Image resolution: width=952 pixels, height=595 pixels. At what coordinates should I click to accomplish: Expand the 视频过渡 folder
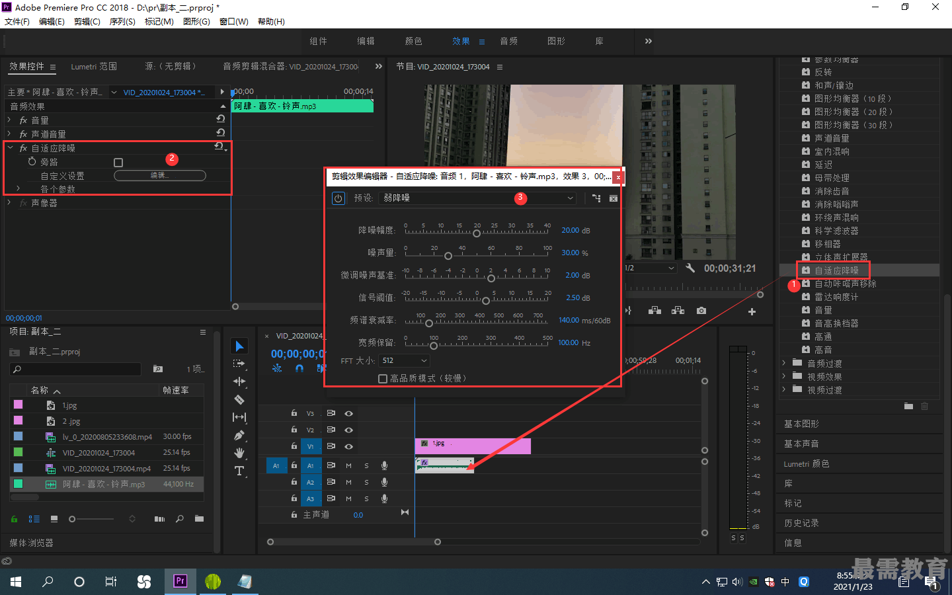point(784,389)
